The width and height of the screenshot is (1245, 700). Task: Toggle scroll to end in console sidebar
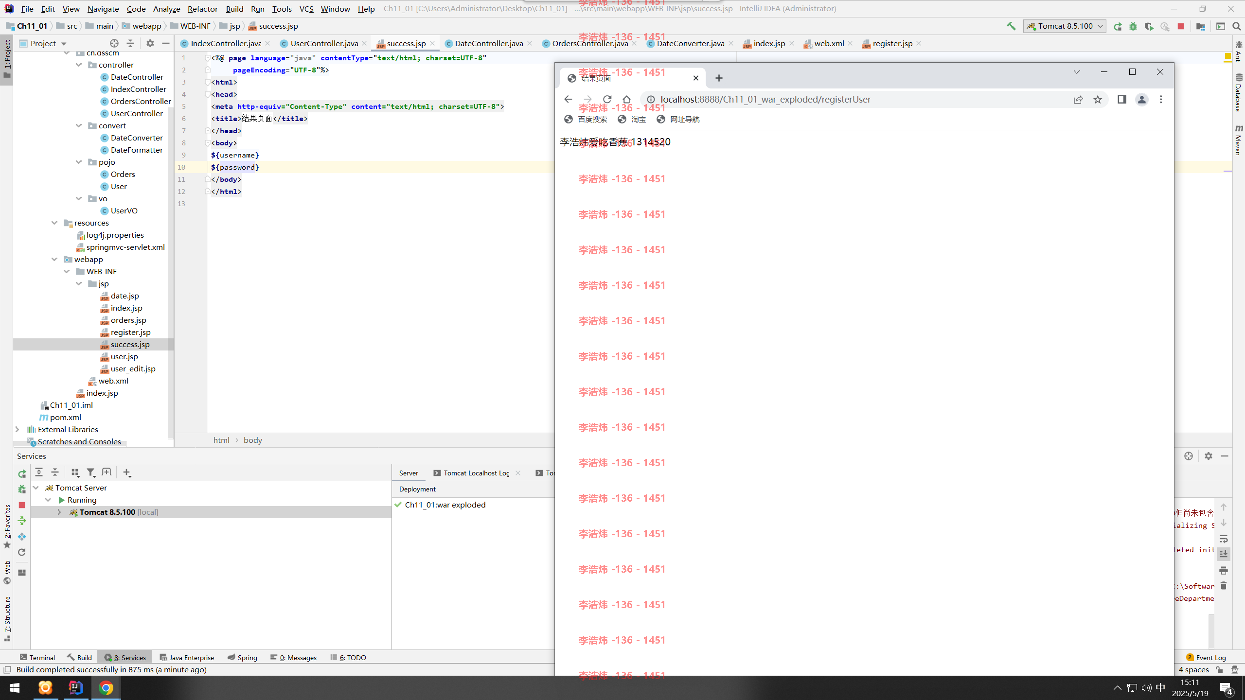tap(1224, 554)
